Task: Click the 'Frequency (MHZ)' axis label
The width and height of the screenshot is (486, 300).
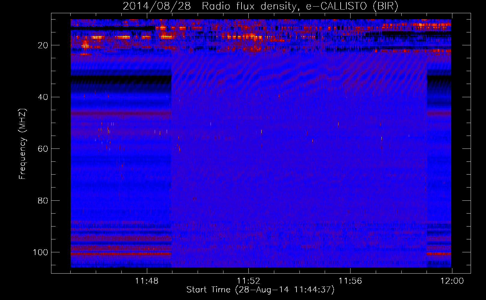Action: pos(23,144)
